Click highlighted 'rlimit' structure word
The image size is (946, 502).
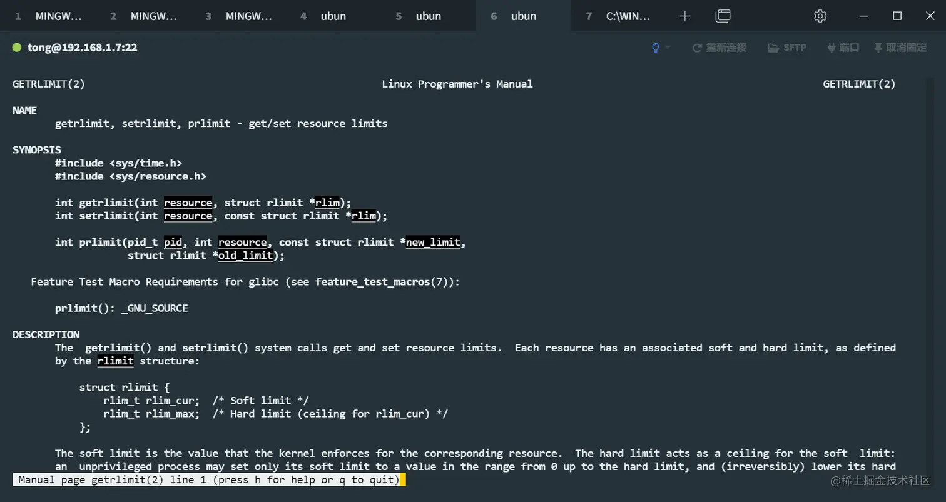point(115,361)
